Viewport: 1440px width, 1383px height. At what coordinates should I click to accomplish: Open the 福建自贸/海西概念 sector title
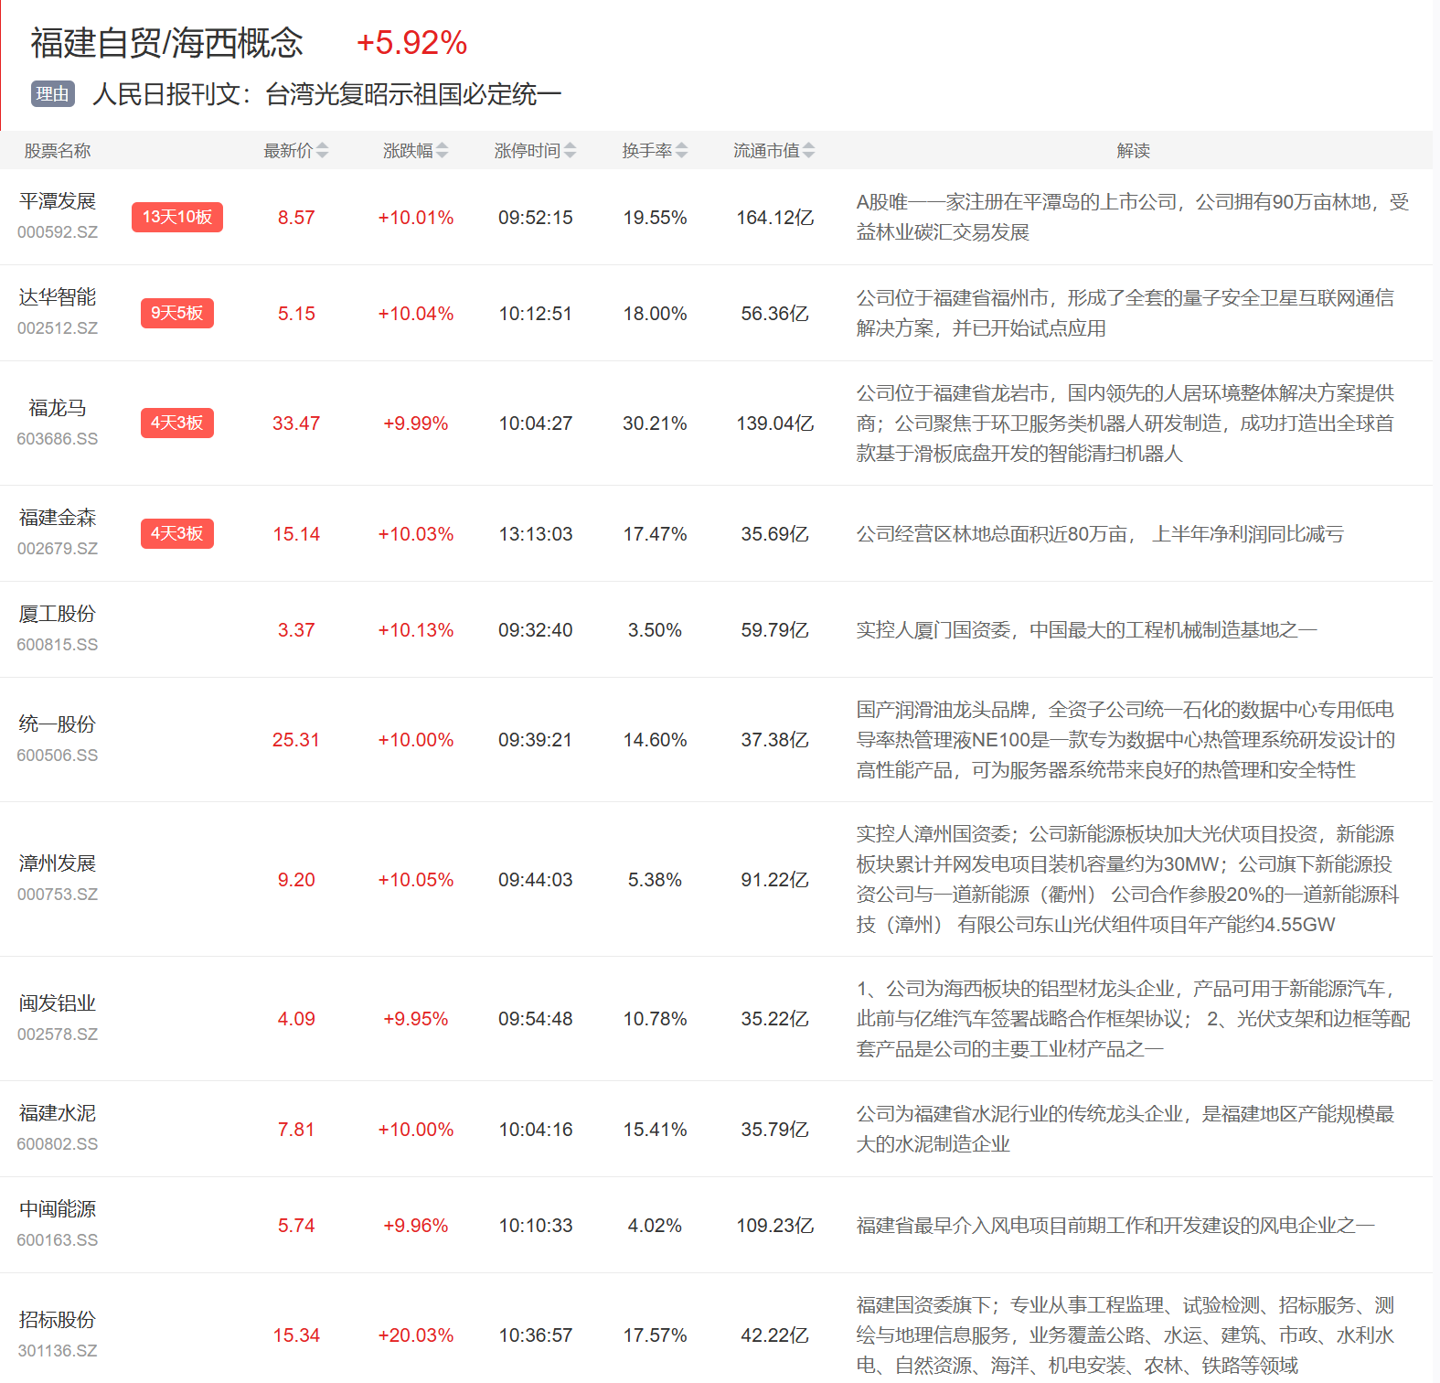[166, 43]
